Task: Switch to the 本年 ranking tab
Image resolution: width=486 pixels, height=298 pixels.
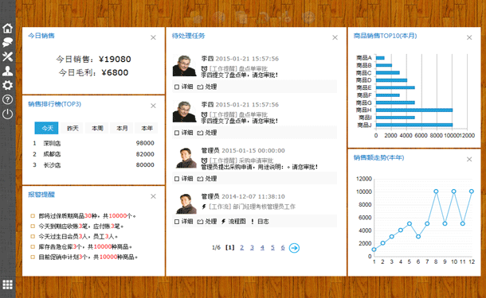Action: [147, 128]
